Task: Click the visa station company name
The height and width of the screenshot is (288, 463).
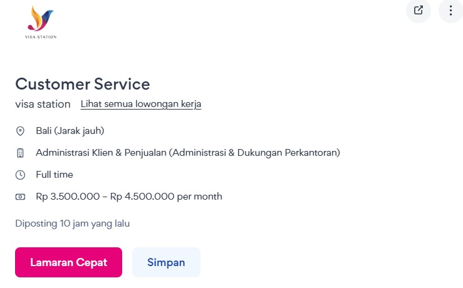Action: tap(43, 104)
